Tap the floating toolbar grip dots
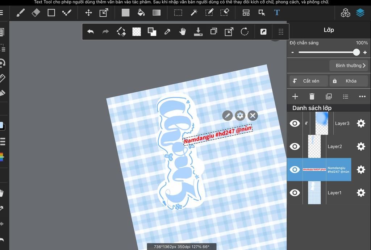This screenshot has height=250, width=371. coord(281,32)
